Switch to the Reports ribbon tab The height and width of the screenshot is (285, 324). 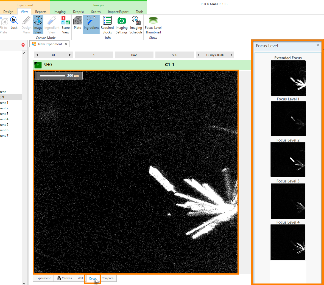click(41, 12)
